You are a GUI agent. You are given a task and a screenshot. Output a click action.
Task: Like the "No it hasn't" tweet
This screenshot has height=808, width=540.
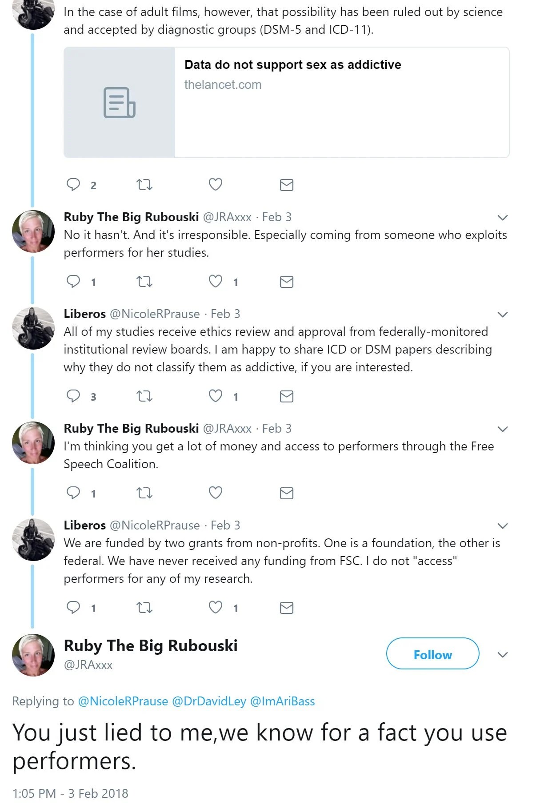[x=216, y=281]
